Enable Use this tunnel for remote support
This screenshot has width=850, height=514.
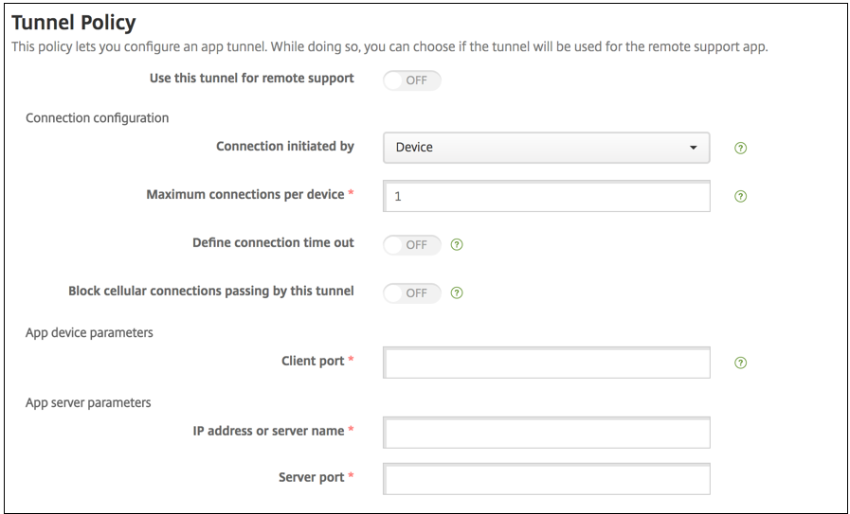412,80
